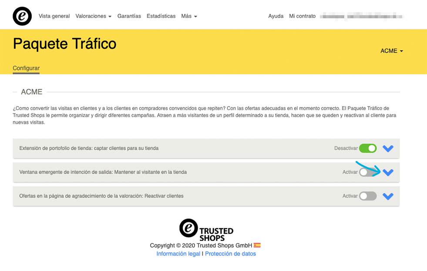The width and height of the screenshot is (427, 271).
Task: Open Mi contrato page
Action: [302, 16]
